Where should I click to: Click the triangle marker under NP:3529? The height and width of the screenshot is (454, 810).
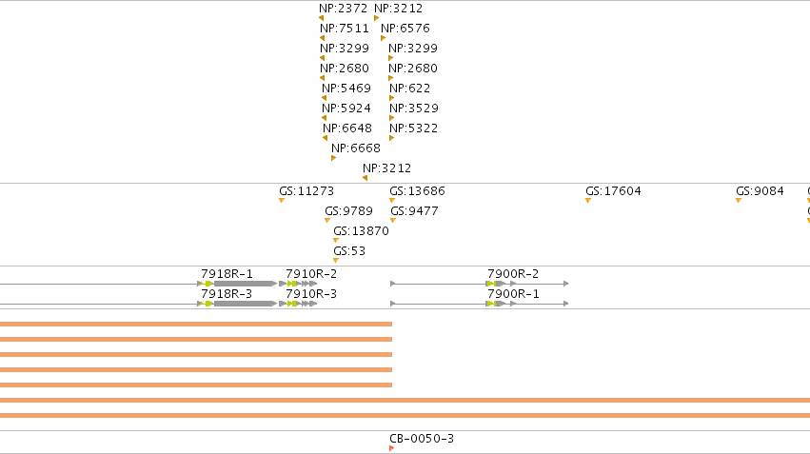click(391, 118)
